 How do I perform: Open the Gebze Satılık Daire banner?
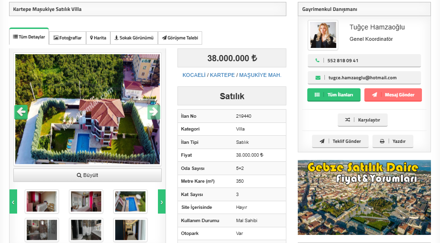coord(364,197)
